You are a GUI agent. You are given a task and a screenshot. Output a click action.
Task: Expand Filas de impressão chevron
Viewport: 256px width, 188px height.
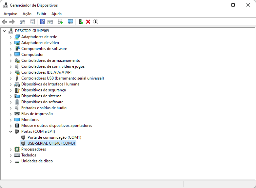10,114
